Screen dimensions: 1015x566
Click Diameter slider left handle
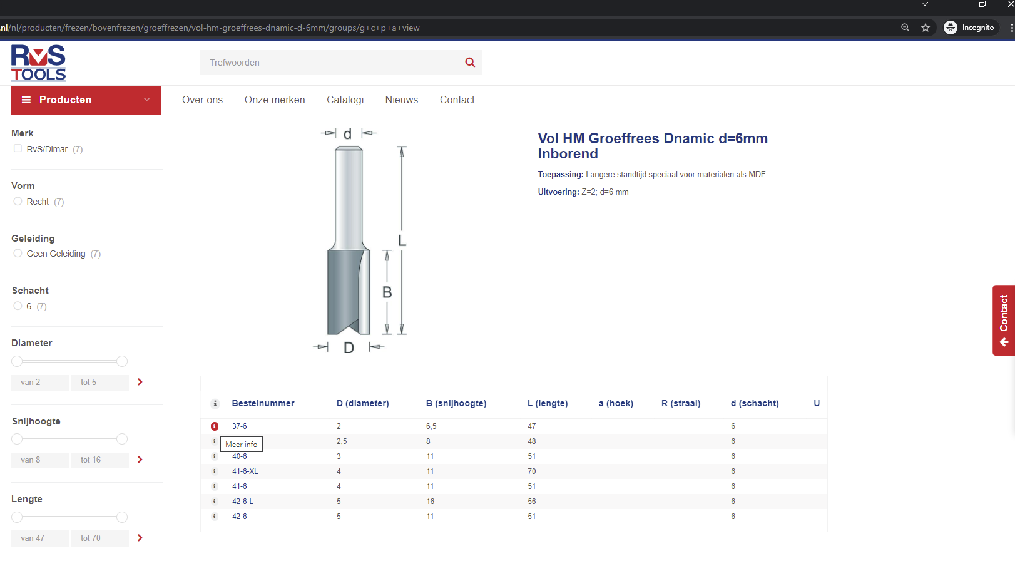coord(17,361)
